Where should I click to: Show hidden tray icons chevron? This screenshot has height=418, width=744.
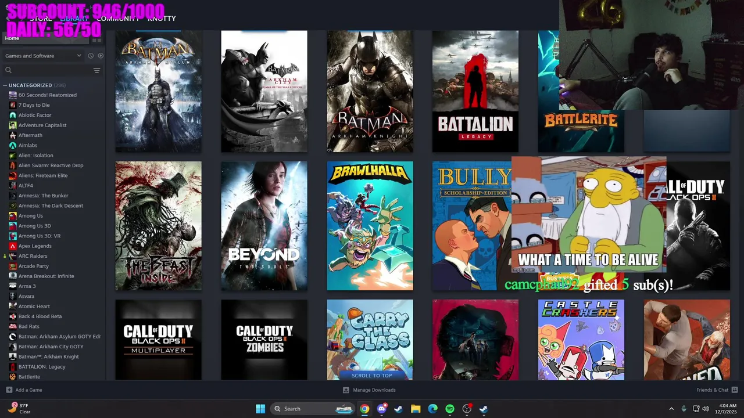[x=671, y=409]
